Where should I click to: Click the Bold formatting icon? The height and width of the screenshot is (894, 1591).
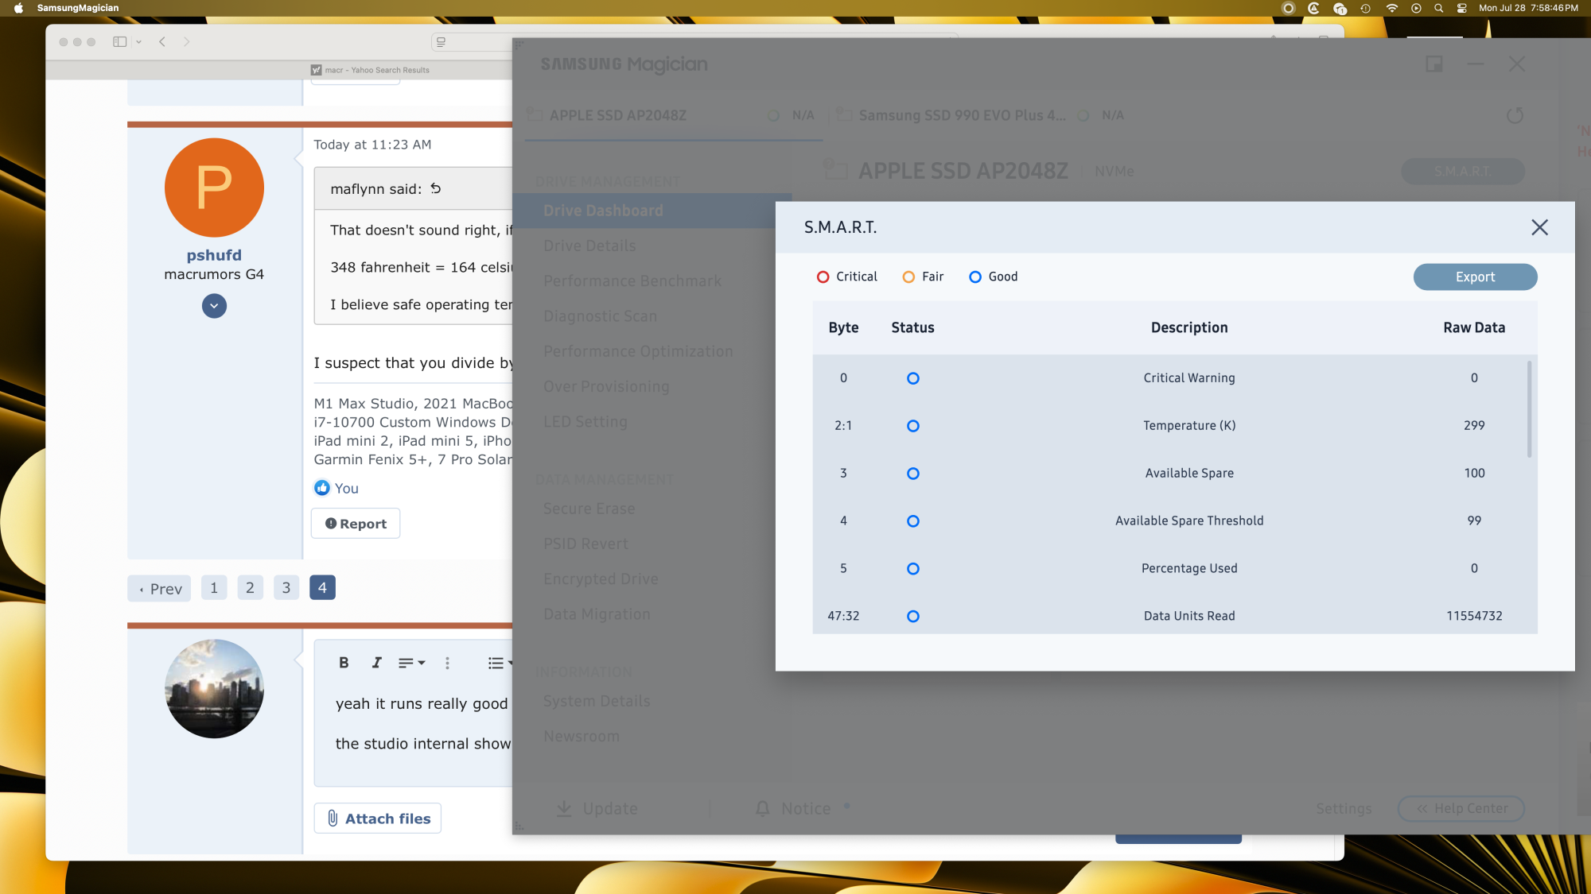tap(344, 663)
